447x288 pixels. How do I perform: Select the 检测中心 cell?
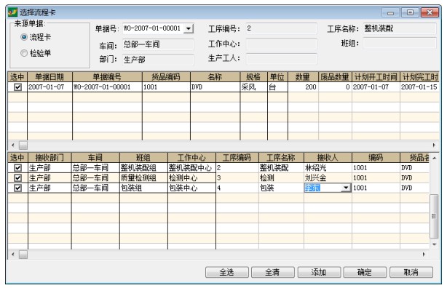191,178
